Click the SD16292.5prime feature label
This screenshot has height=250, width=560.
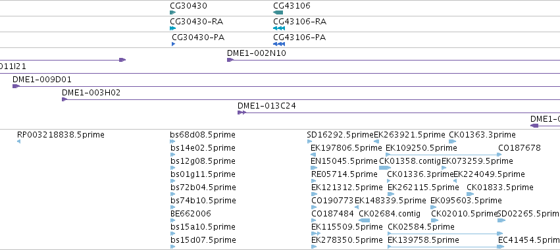coord(340,135)
